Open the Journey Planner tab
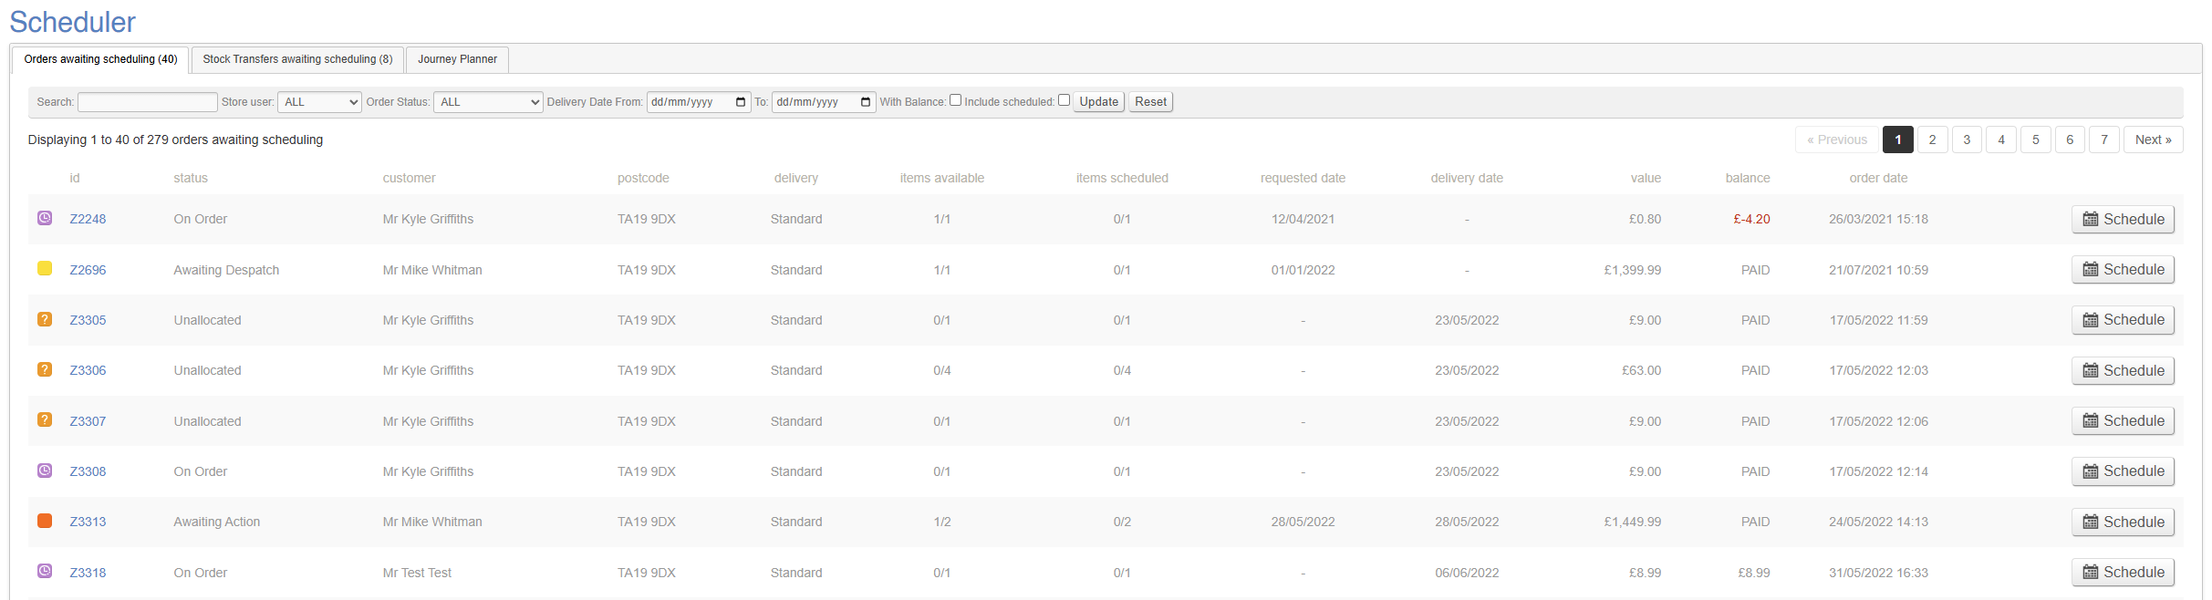Screen dimensions: 2212x600 (x=457, y=59)
